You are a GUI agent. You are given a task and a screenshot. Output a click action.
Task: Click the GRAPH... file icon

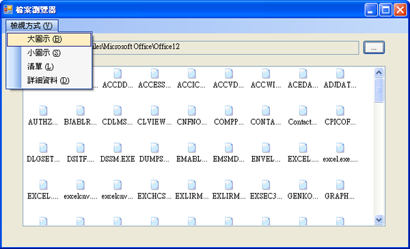click(x=340, y=185)
